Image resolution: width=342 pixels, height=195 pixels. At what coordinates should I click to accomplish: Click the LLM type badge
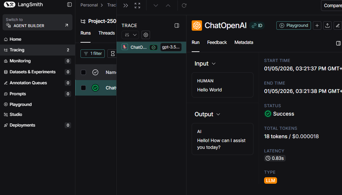[271, 180]
